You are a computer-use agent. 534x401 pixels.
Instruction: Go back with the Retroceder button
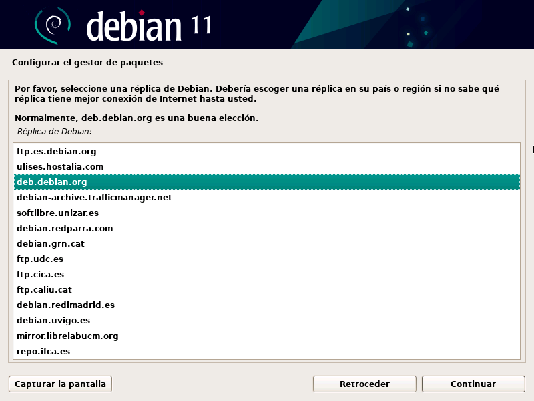point(364,384)
